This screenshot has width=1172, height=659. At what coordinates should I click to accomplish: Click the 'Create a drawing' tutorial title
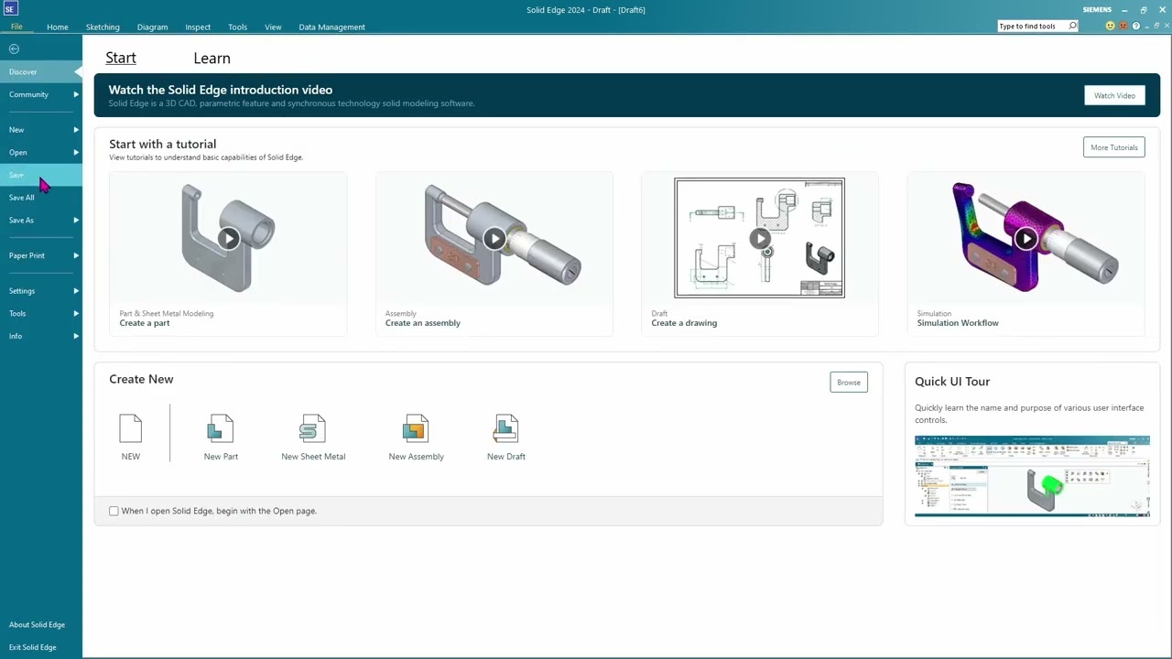pyautogui.click(x=684, y=323)
